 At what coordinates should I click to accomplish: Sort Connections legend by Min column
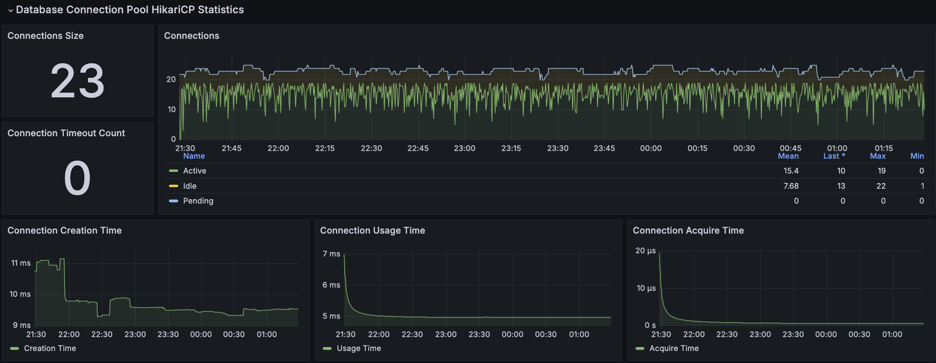[917, 156]
